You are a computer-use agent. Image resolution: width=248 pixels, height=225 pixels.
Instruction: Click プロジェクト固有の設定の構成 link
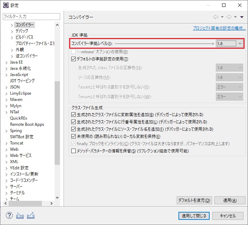click(x=219, y=28)
